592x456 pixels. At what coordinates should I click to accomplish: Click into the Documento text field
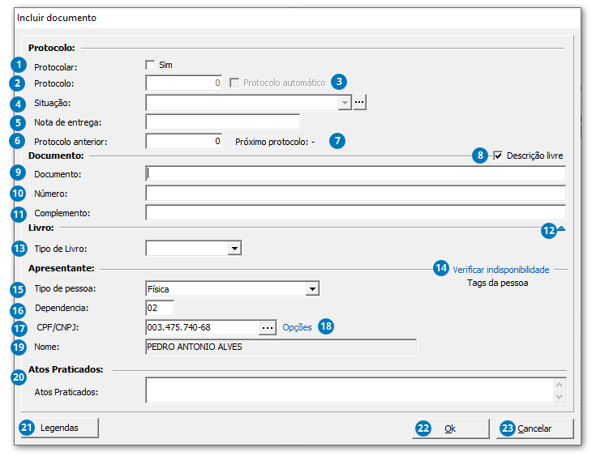tap(355, 173)
